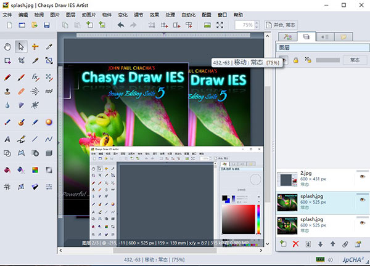
Task: Switch to the layers panel tab
Action: (x=306, y=36)
